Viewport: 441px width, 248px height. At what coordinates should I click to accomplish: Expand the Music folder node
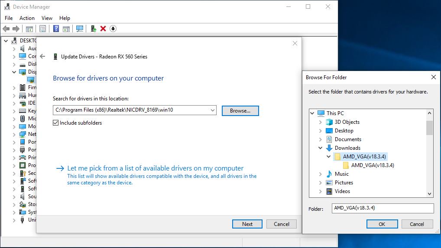[x=321, y=174]
